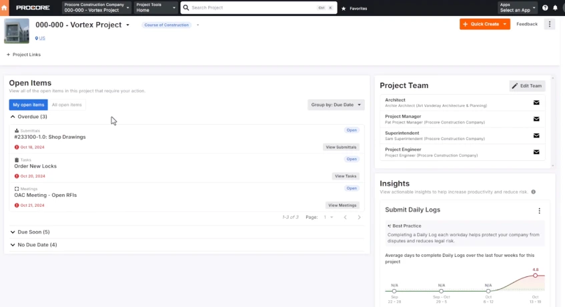Open OAC Meeting - Open RFIs item
The height and width of the screenshot is (307, 565).
pos(45,195)
